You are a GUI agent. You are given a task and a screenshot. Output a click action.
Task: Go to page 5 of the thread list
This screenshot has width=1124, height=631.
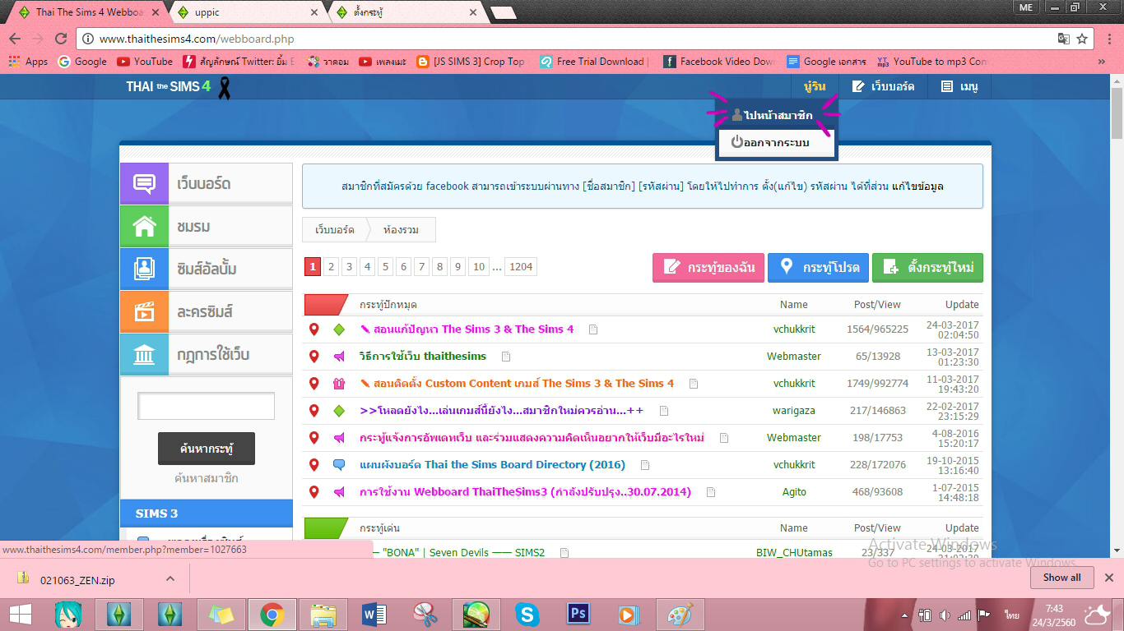(x=385, y=267)
